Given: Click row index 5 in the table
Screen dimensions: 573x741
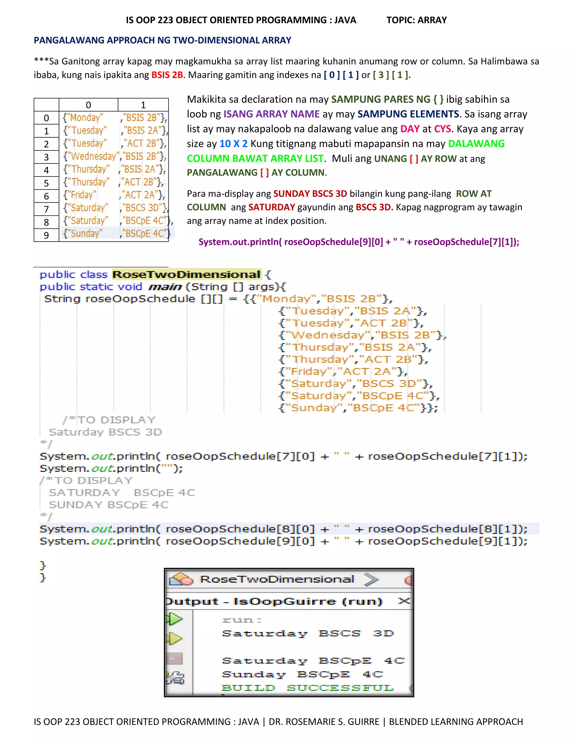Looking at the screenshot, I should tap(46, 183).
